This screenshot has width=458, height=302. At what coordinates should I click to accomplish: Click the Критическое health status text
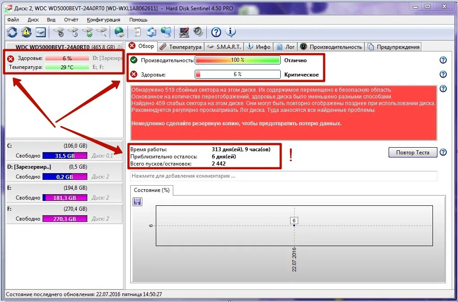pyautogui.click(x=301, y=75)
